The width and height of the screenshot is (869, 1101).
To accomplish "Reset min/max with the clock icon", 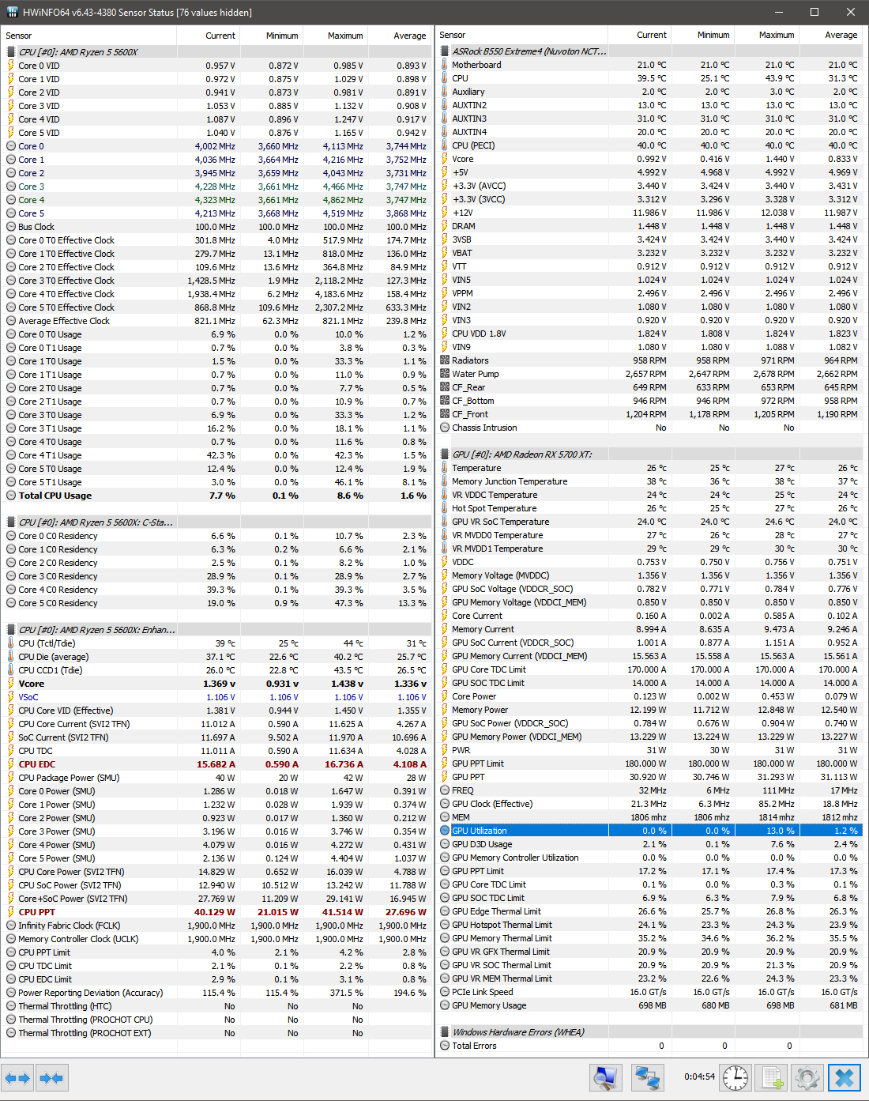I will point(735,1078).
